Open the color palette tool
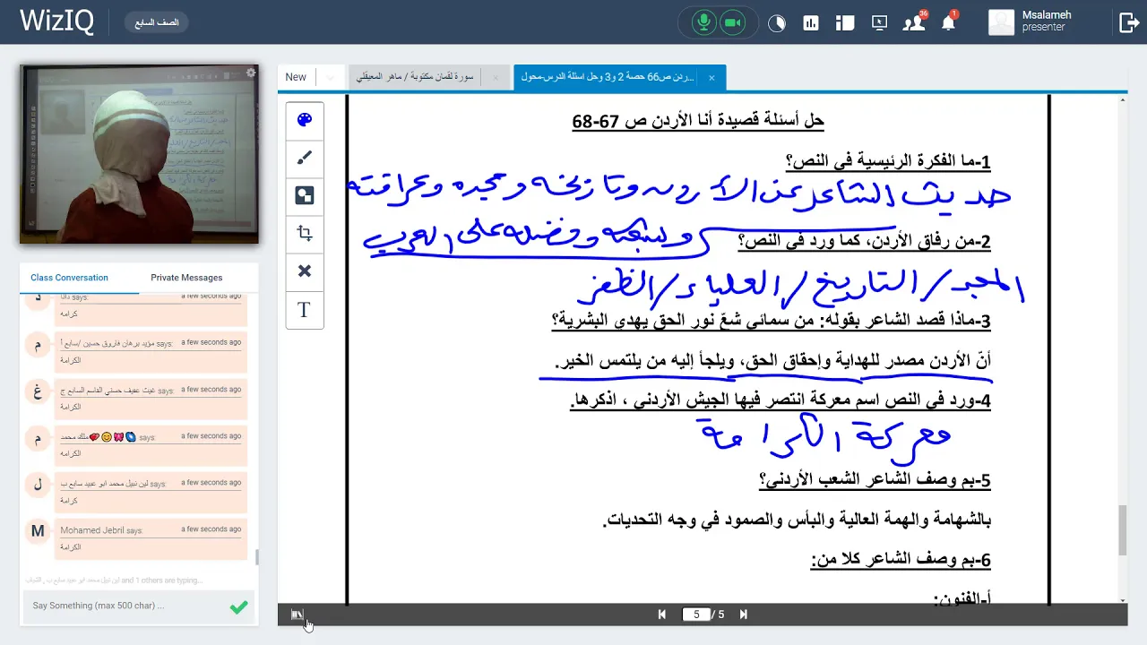Viewport: 1147px width, 645px height. (305, 120)
